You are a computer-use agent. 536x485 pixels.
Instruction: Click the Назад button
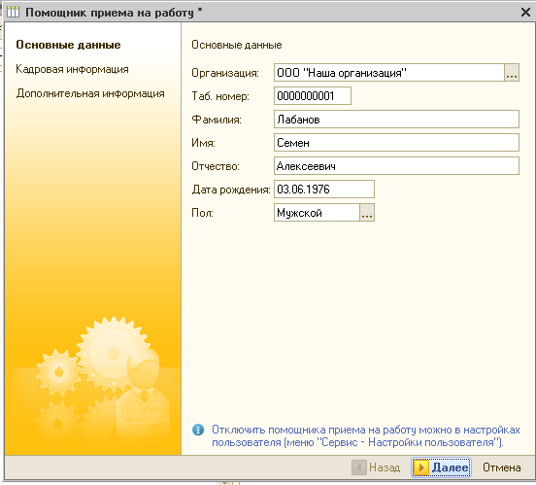tap(376, 468)
